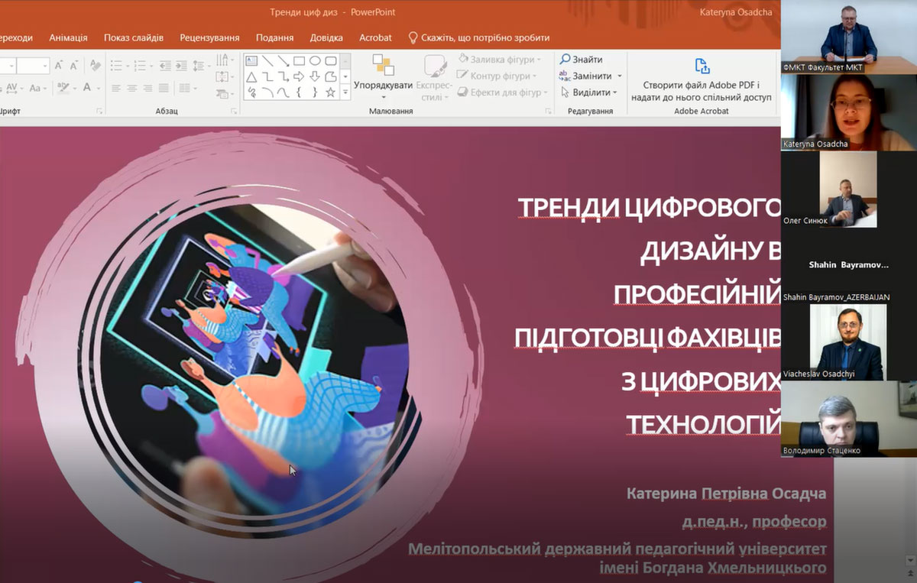Screen dimensions: 917x583
Task: Open the numbered list dropdown arrow
Action: click(151, 66)
